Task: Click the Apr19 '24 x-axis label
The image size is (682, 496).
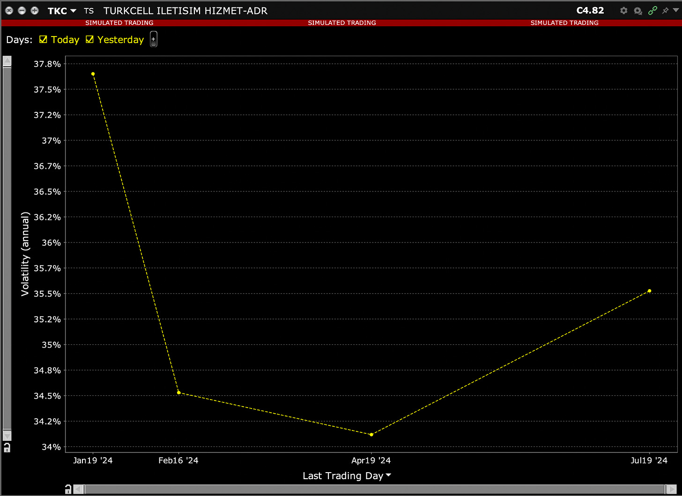Action: 371,460
